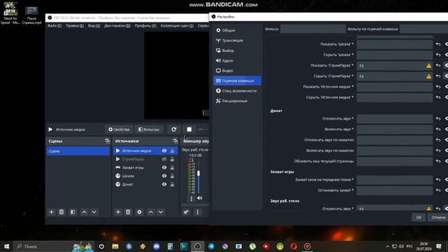This screenshot has height=252, width=448.
Task: Reset hotkey for Обновить кэш текущей страницы
Action: (x=438, y=161)
